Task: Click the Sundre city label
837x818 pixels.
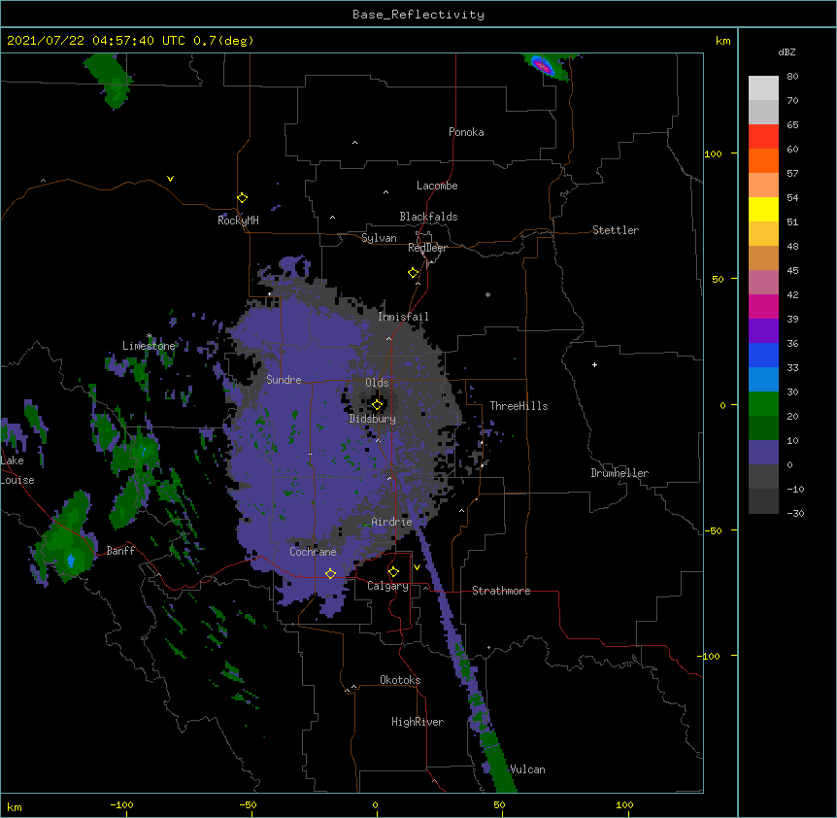Action: pyautogui.click(x=284, y=380)
